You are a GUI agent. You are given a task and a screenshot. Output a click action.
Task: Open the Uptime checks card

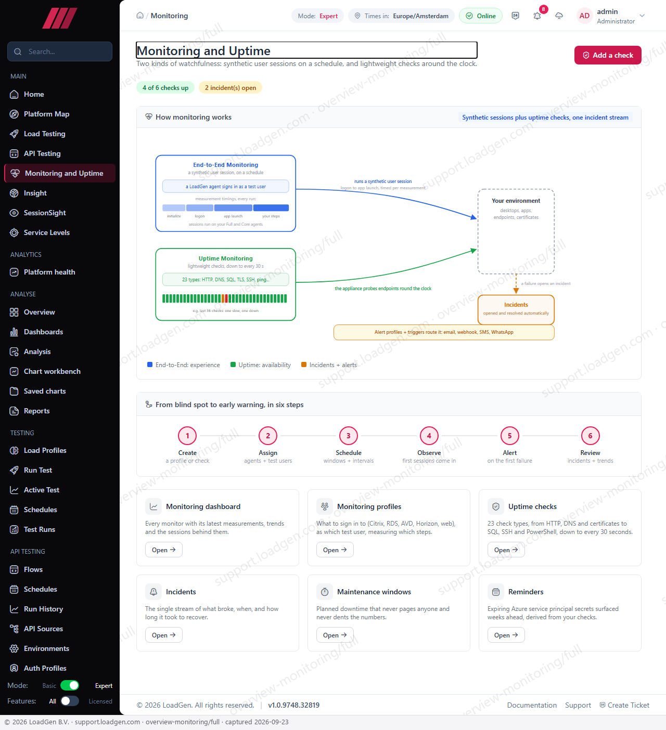coord(506,550)
